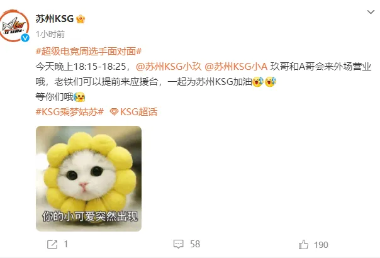Click the diamond super-topic icon before KSG超话
Image resolution: width=380 pixels, height=258 pixels.
[x=114, y=112]
